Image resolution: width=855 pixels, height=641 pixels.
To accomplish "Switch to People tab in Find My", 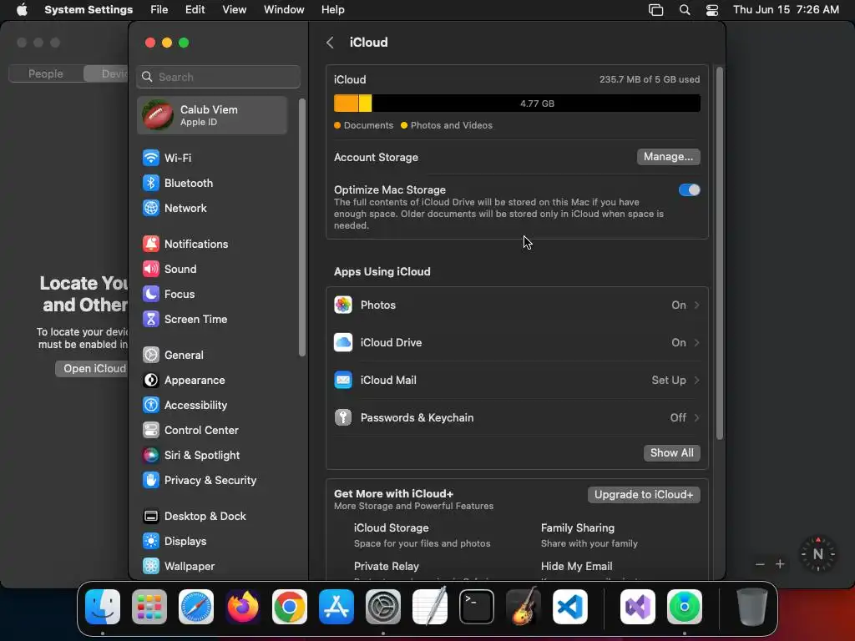I will pos(46,73).
